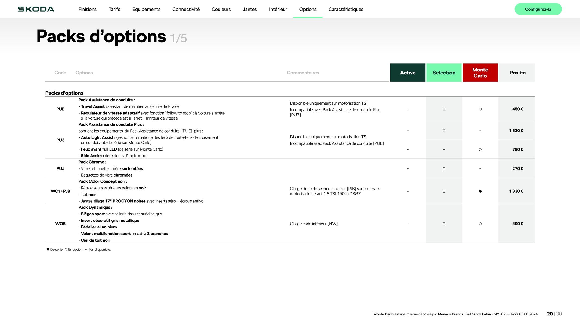Click the 'Non disponible' legend text
This screenshot has width=580, height=326.
[99, 249]
